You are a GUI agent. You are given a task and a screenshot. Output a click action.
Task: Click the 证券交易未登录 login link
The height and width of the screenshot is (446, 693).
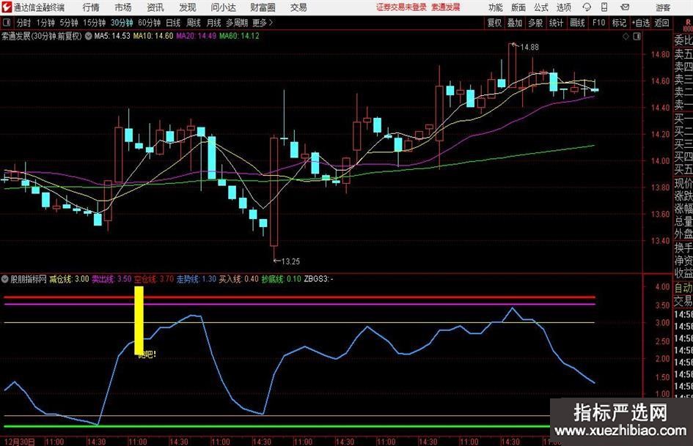401,7
